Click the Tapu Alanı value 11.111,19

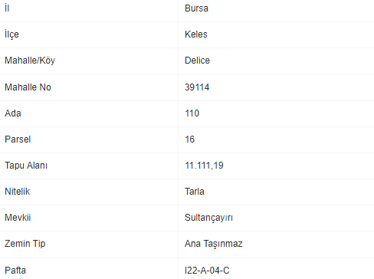point(204,166)
